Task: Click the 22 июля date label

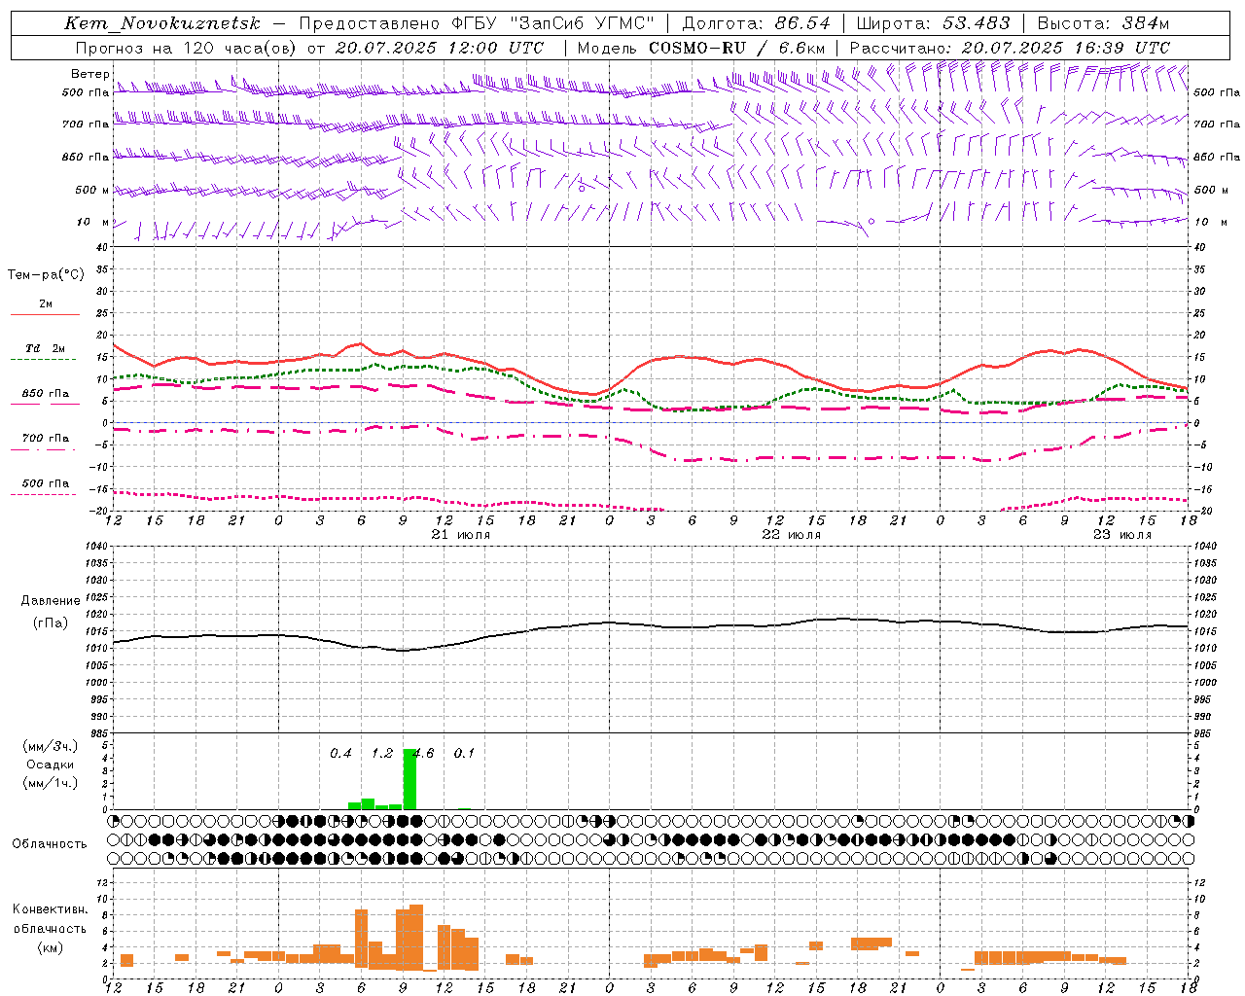Action: click(x=791, y=535)
